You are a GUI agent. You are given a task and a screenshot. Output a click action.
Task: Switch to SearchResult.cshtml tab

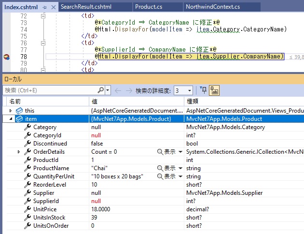tap(86, 7)
